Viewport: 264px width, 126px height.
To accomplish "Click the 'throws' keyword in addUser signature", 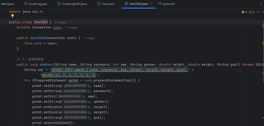I will [x=248, y=65].
